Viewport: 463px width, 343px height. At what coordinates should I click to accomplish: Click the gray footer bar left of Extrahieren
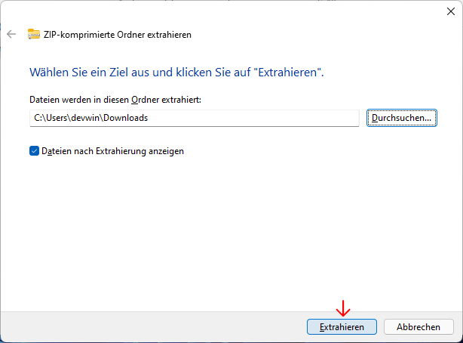point(151,326)
